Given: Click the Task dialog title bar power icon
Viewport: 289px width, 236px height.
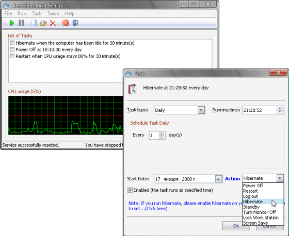Looking at the screenshot, I should click(x=129, y=74).
